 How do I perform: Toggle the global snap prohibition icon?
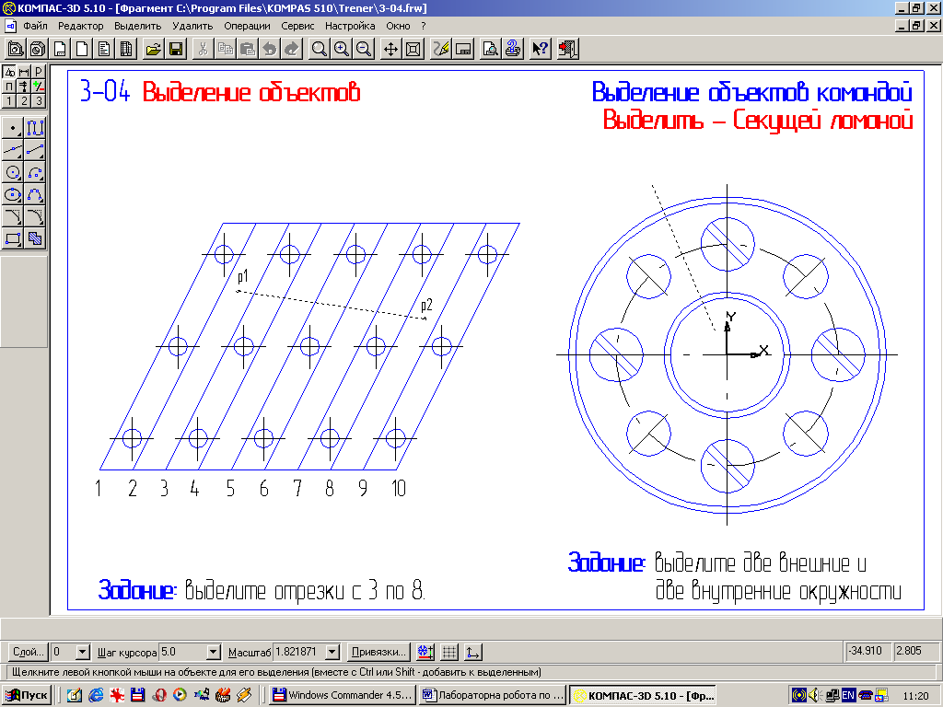pos(425,652)
